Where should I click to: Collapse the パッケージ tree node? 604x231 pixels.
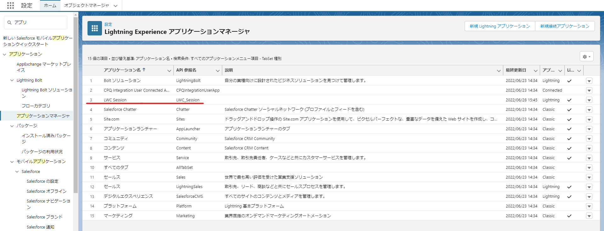(x=12, y=126)
